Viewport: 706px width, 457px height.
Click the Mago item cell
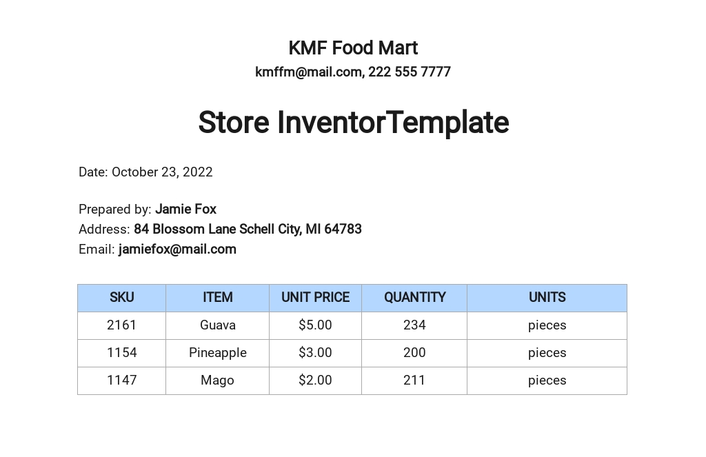(x=217, y=380)
